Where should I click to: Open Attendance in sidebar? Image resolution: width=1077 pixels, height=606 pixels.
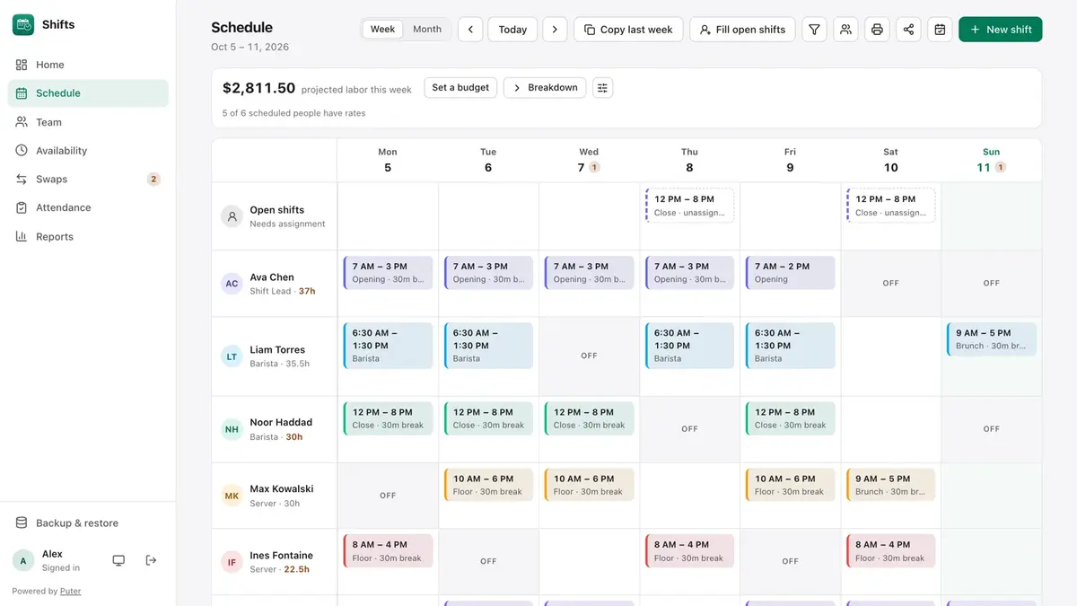(88, 207)
